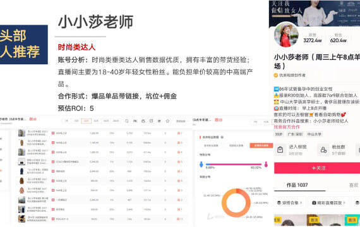Open the pink garment product thumbnail
The image size is (360, 227).
(21, 190)
